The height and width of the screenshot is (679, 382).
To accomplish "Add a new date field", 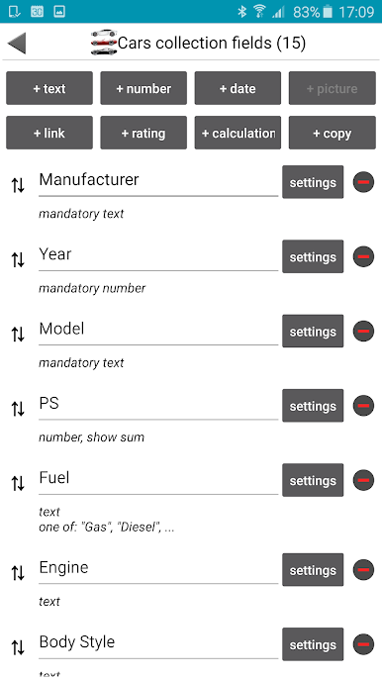I will pyautogui.click(x=238, y=88).
